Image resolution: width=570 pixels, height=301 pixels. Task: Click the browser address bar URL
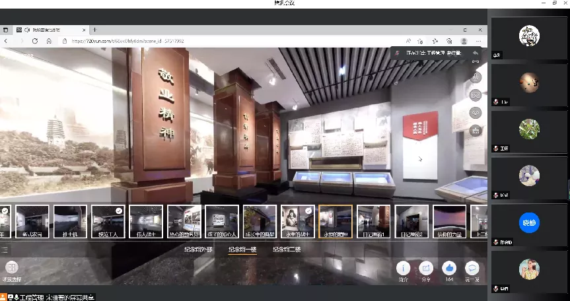(x=125, y=41)
